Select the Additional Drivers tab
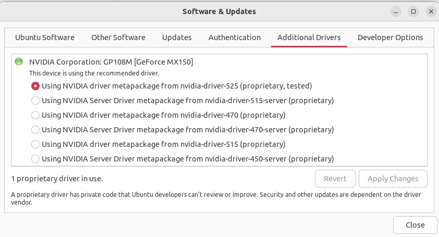This screenshot has height=237, width=439. (x=309, y=38)
